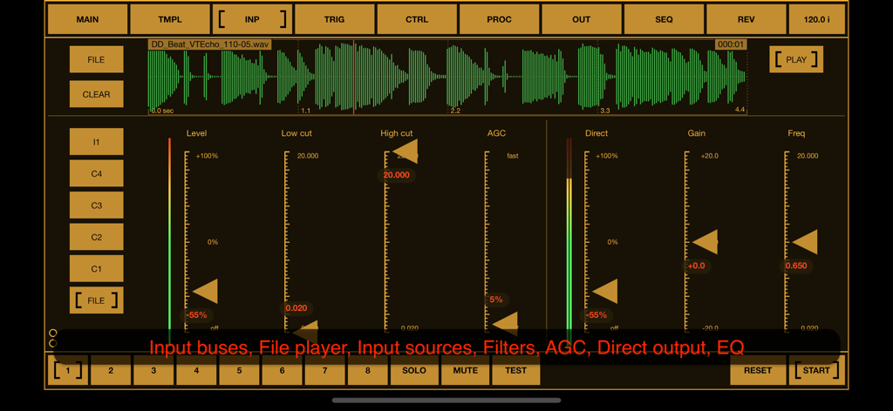Click the +100% mark on Level scale

click(x=208, y=156)
